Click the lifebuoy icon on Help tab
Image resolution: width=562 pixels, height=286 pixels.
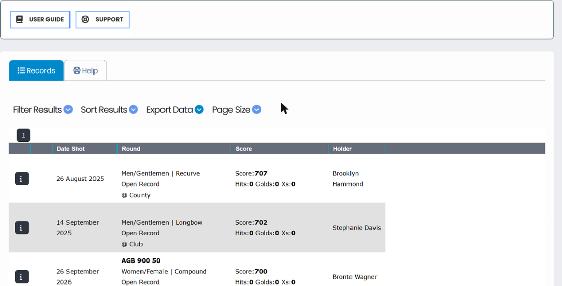tap(77, 70)
